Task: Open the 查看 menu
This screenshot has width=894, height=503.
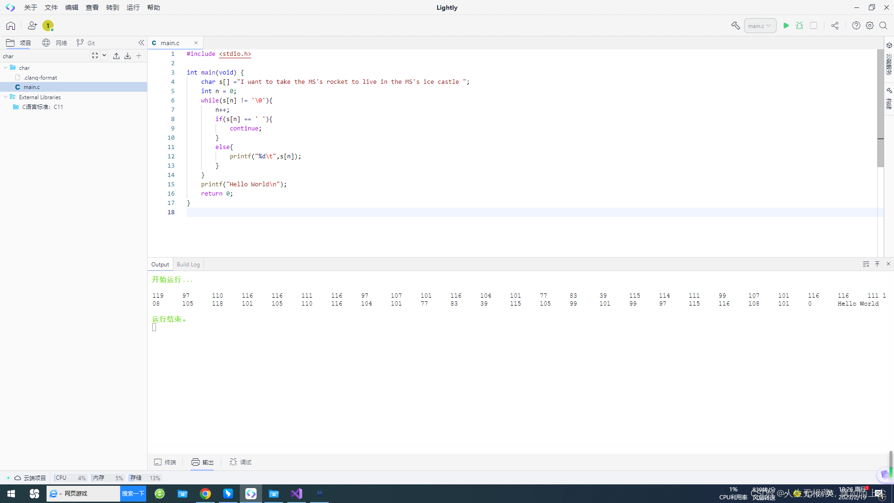Action: coord(92,7)
